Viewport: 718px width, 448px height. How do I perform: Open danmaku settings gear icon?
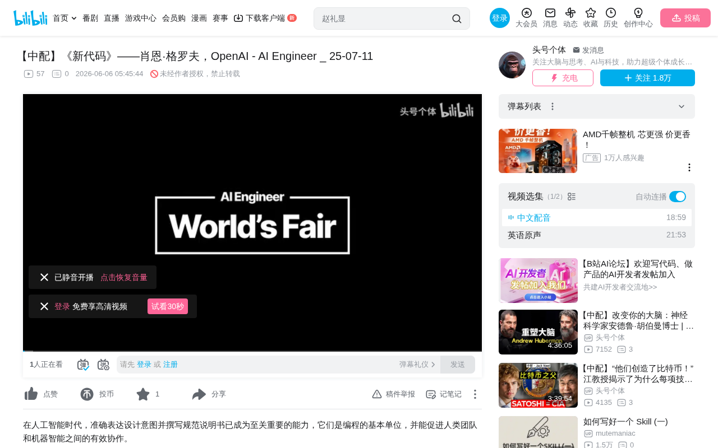pos(103,365)
